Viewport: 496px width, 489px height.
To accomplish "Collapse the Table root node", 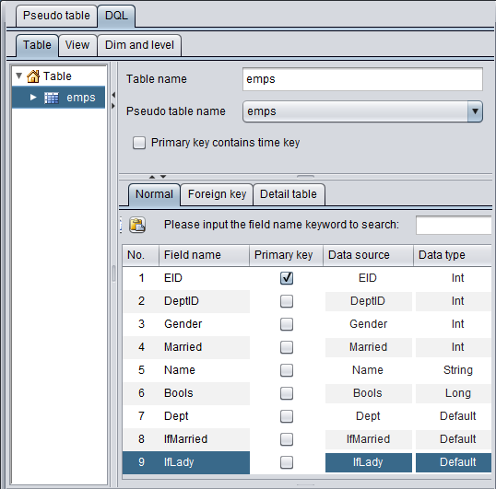I will click(x=19, y=76).
